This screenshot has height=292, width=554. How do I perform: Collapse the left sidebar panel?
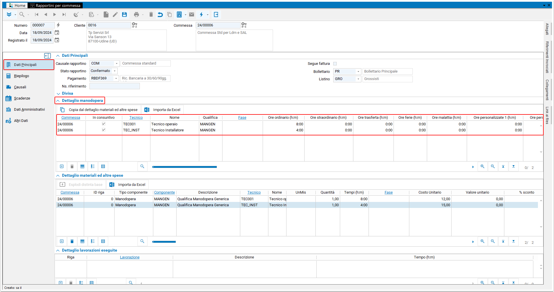click(47, 56)
